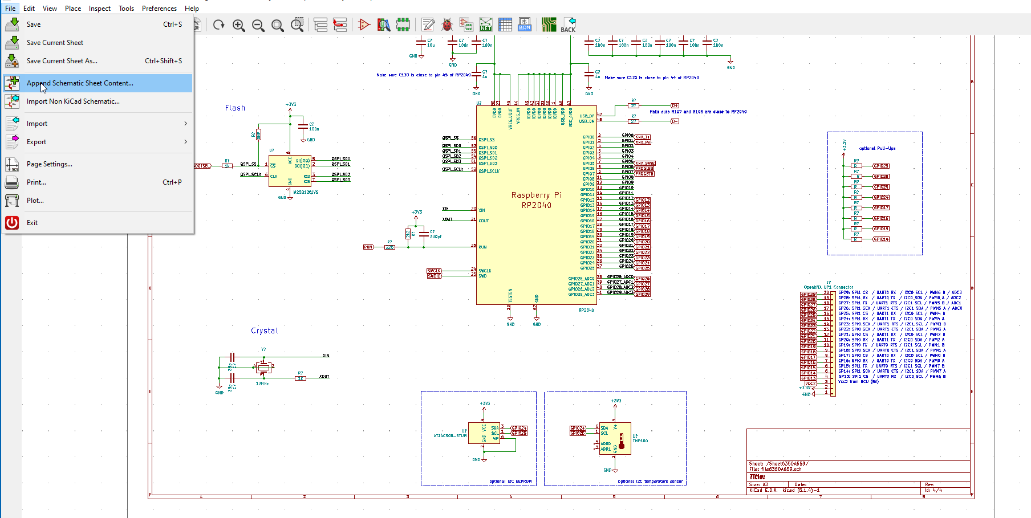Click the SWCLK global label
This screenshot has width=1031, height=518.
[x=435, y=271]
